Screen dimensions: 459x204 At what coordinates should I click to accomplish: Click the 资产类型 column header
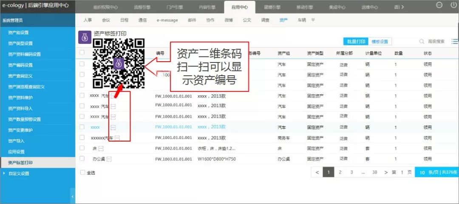point(315,53)
